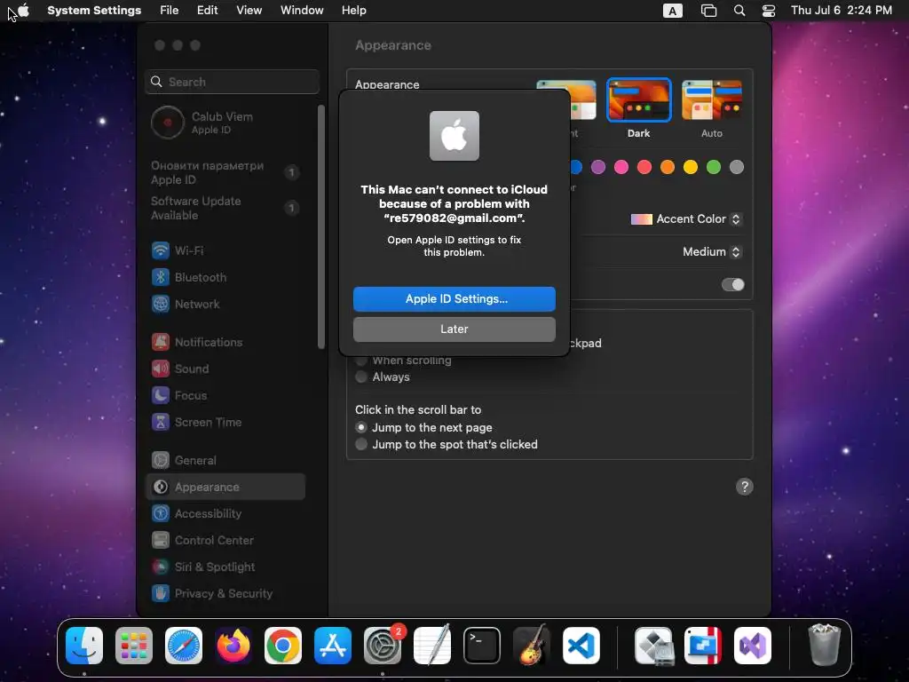
Task: Open General settings in sidebar
Action: coord(225,461)
